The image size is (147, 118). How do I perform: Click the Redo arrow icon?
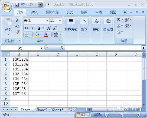(32, 5)
